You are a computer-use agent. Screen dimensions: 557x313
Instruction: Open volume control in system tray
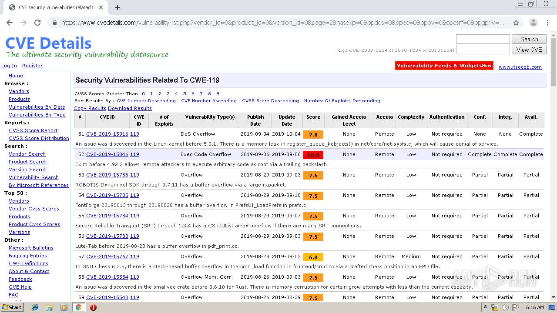coord(505,307)
